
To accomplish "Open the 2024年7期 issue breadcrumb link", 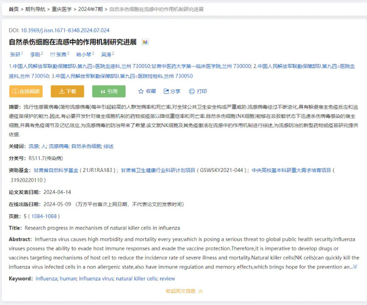I will tap(89, 9).
